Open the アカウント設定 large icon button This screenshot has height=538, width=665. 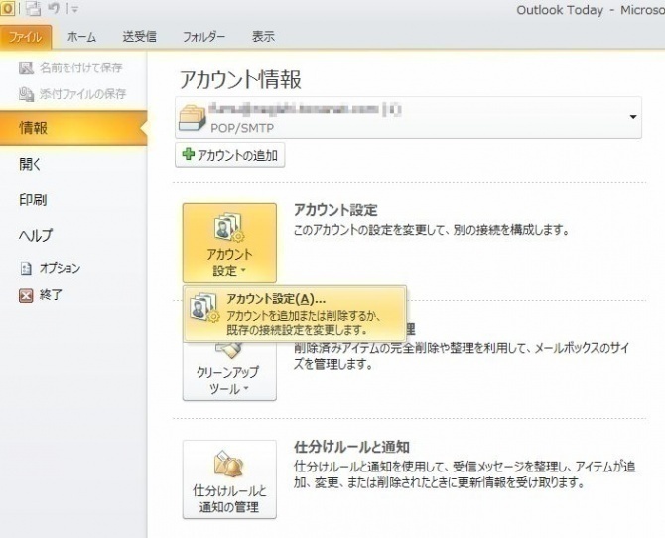[x=229, y=243]
